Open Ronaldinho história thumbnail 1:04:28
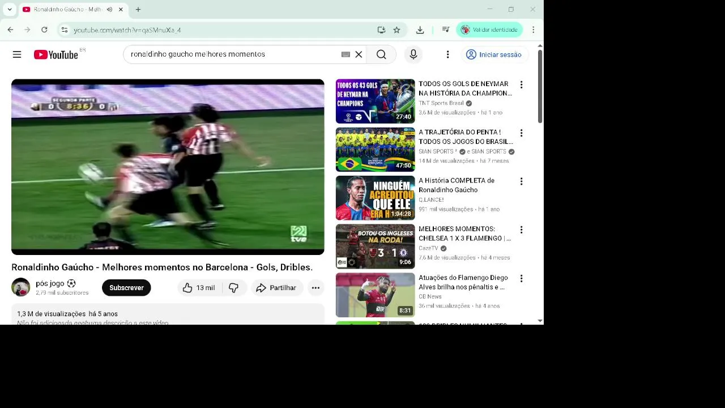This screenshot has width=725, height=408. (375, 198)
